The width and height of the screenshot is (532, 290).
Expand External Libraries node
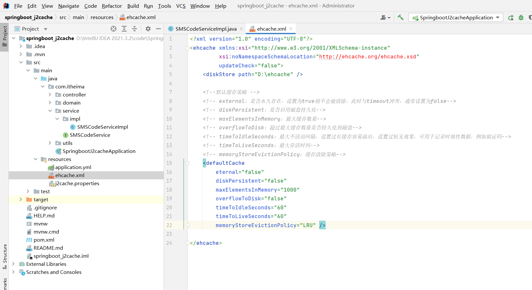coord(14,264)
